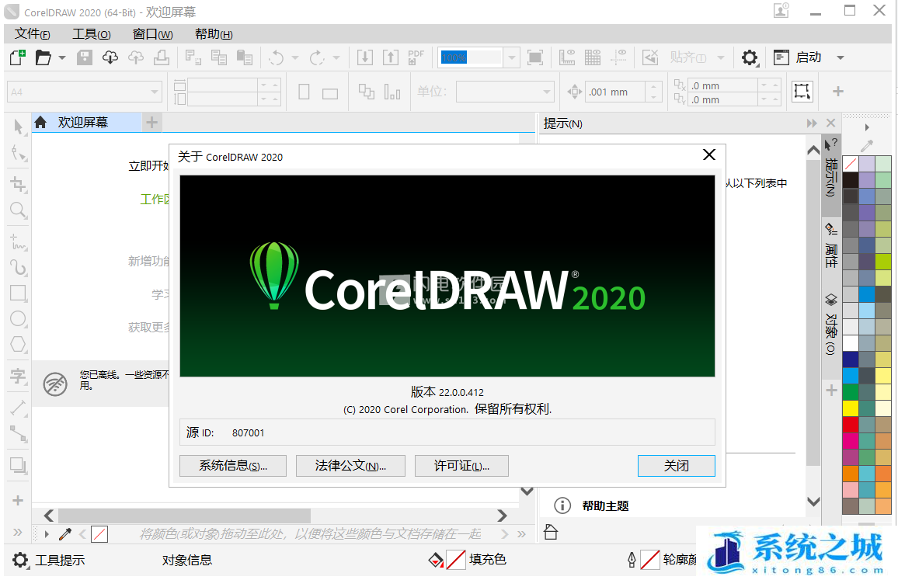Viewport: 898px width, 580px height.
Task: Click the Undo arrow icon
Action: pyautogui.click(x=277, y=57)
